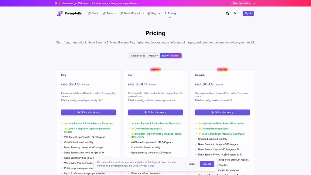
Task: Expand the Tools dropdown chevron
Action: (x=116, y=13)
